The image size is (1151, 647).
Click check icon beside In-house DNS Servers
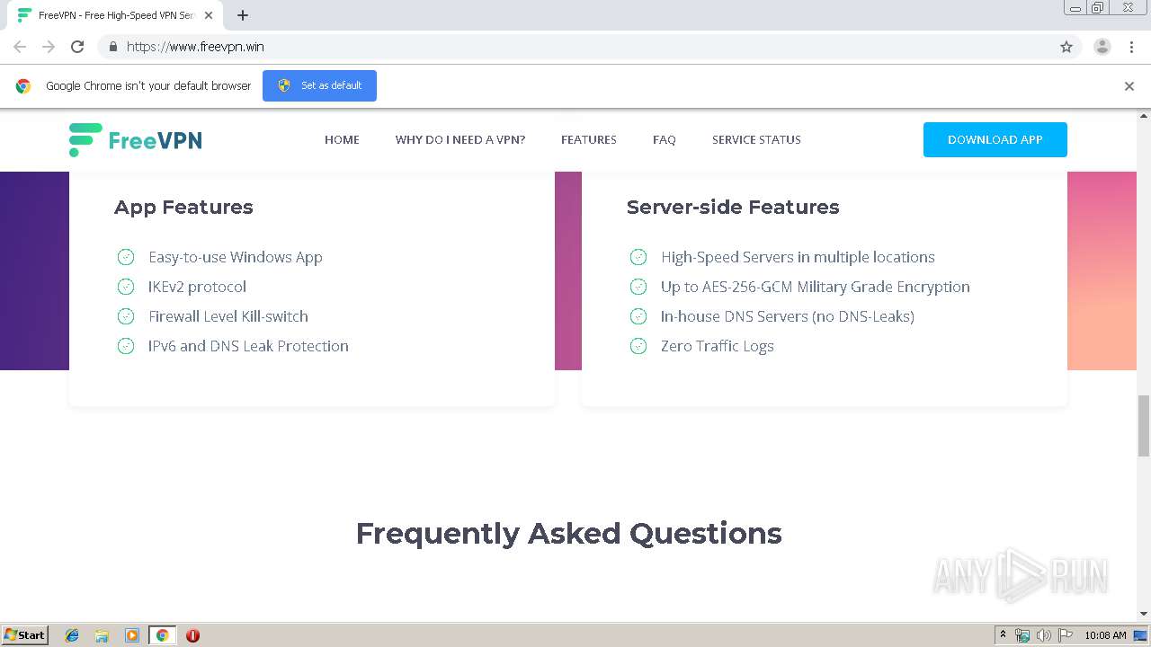pos(638,316)
